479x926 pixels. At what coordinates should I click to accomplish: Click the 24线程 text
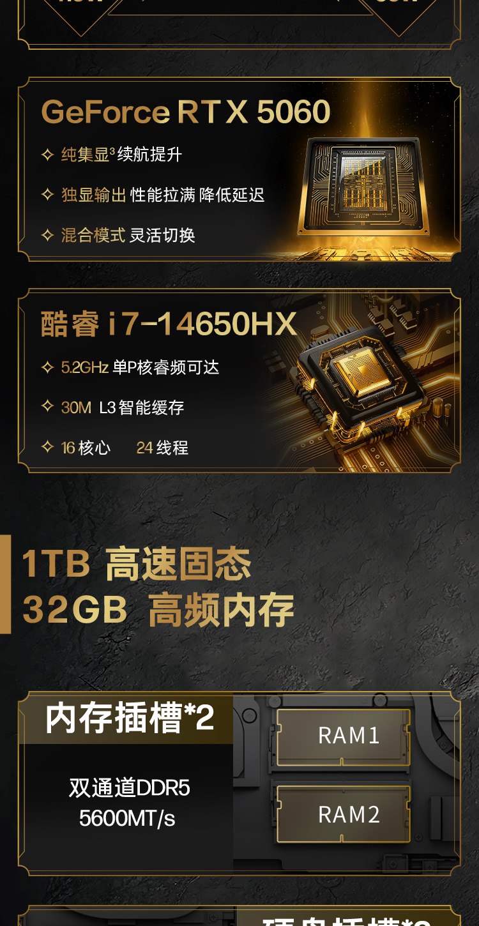[x=162, y=448]
